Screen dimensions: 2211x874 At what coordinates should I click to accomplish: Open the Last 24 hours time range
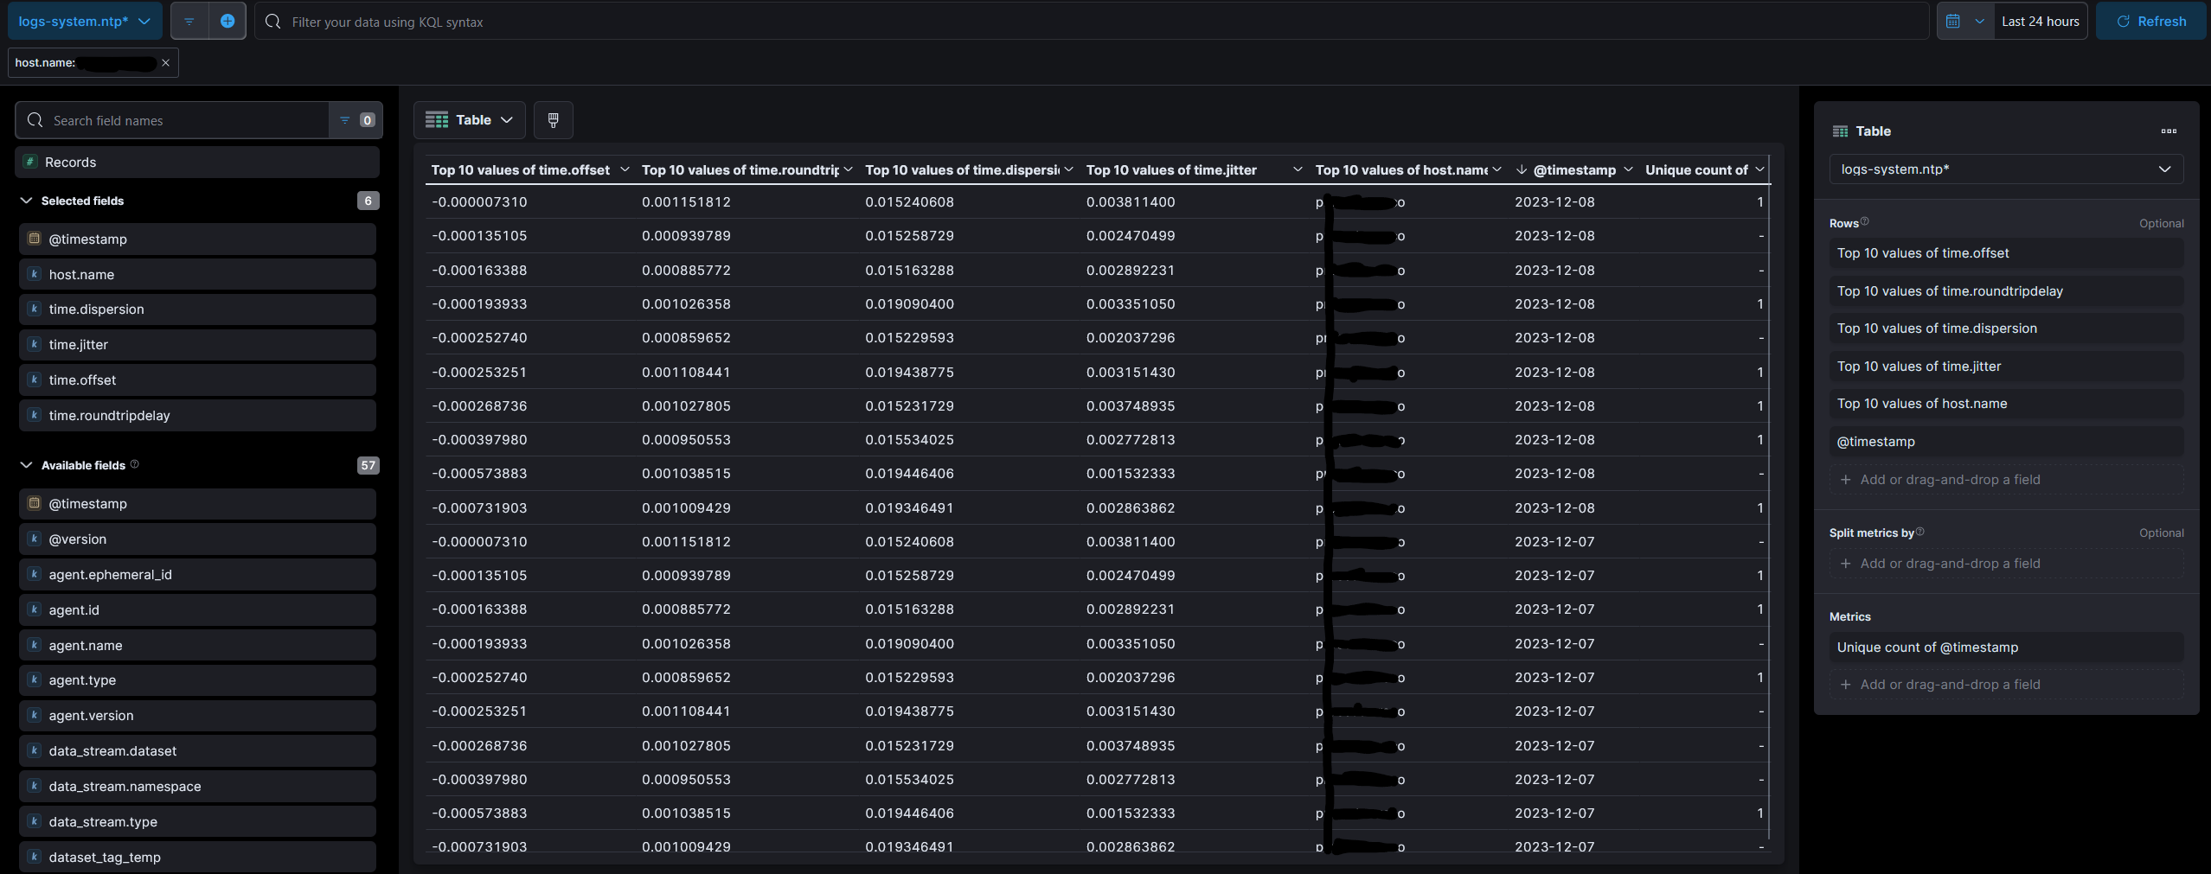coord(2040,22)
